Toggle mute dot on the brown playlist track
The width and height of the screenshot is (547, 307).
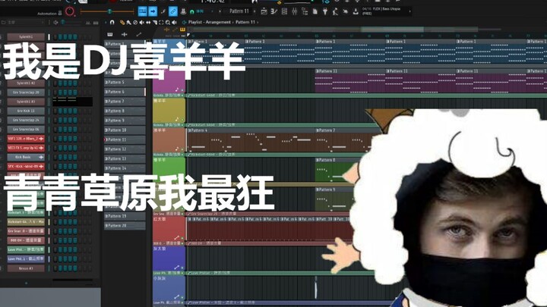tap(182, 149)
